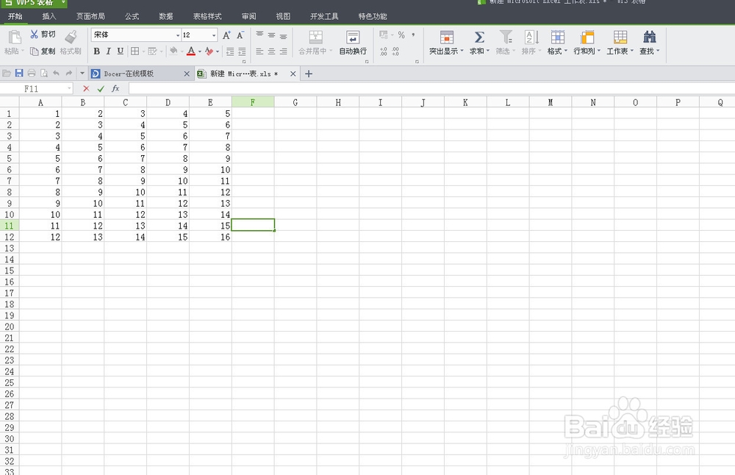Open the Data (数据) tab

click(166, 16)
